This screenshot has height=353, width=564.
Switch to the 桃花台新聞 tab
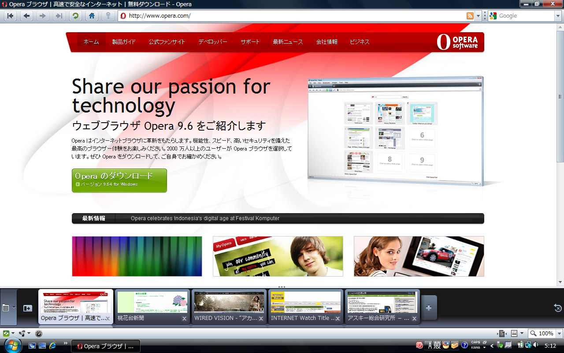[152, 307]
